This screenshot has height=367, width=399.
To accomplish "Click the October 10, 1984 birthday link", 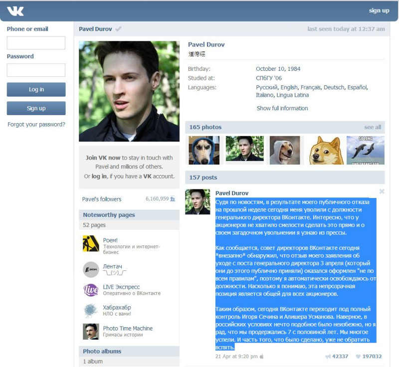I will [278, 69].
